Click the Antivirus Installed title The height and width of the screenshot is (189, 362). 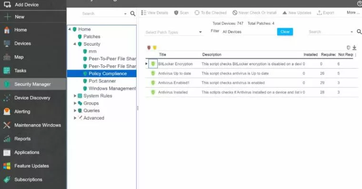click(173, 92)
